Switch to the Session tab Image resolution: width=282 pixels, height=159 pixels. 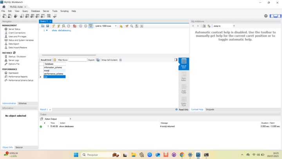point(19,147)
